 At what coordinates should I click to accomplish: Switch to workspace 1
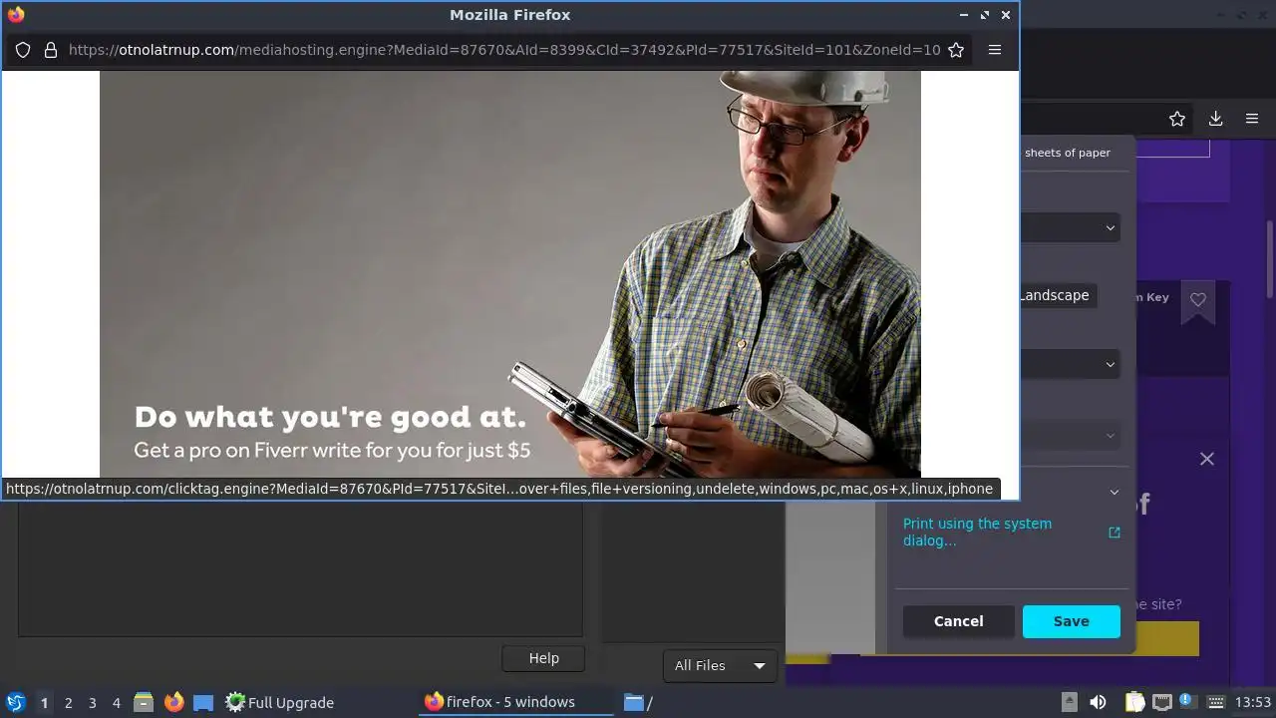click(44, 703)
